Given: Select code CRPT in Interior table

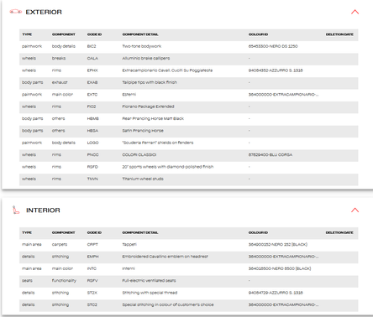Looking at the screenshot, I should [92, 245].
